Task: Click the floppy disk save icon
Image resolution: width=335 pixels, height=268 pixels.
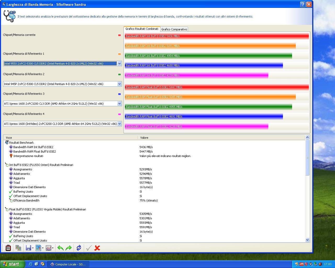Action: [28, 248]
